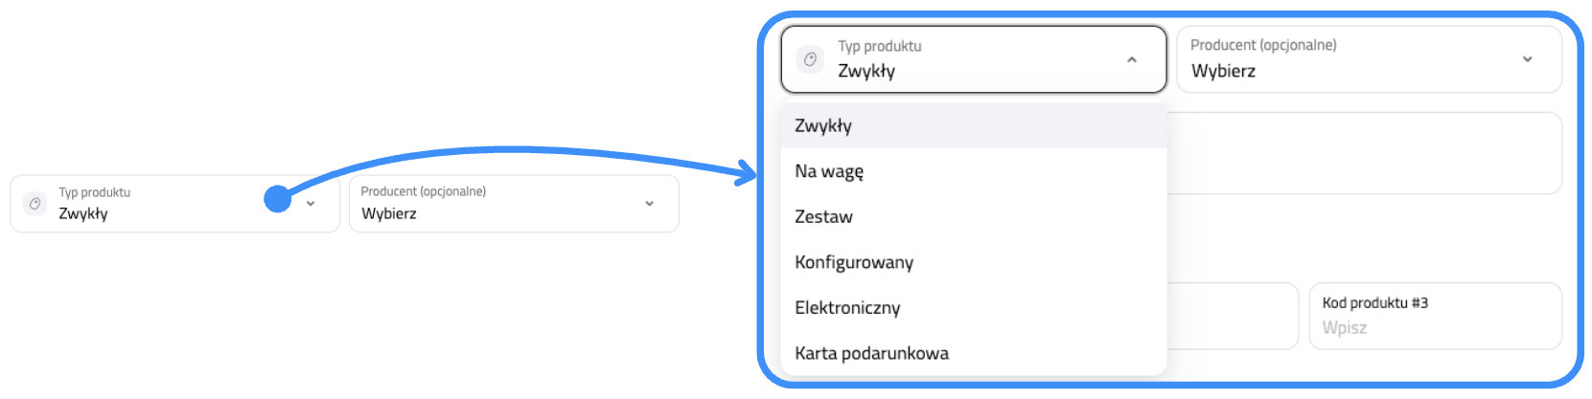This screenshot has height=399, width=1592.
Task: Click into the Kod produktu #3 field
Action: coord(1435,326)
